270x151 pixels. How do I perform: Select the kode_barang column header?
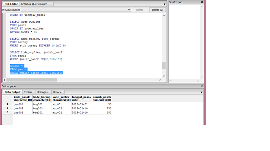click(x=42, y=98)
